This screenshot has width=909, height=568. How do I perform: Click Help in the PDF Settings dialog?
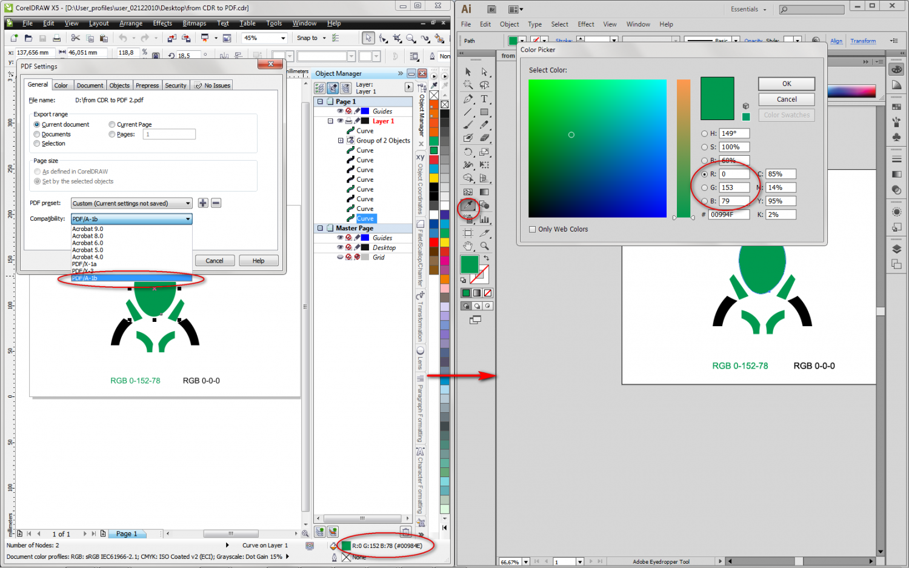(x=258, y=261)
